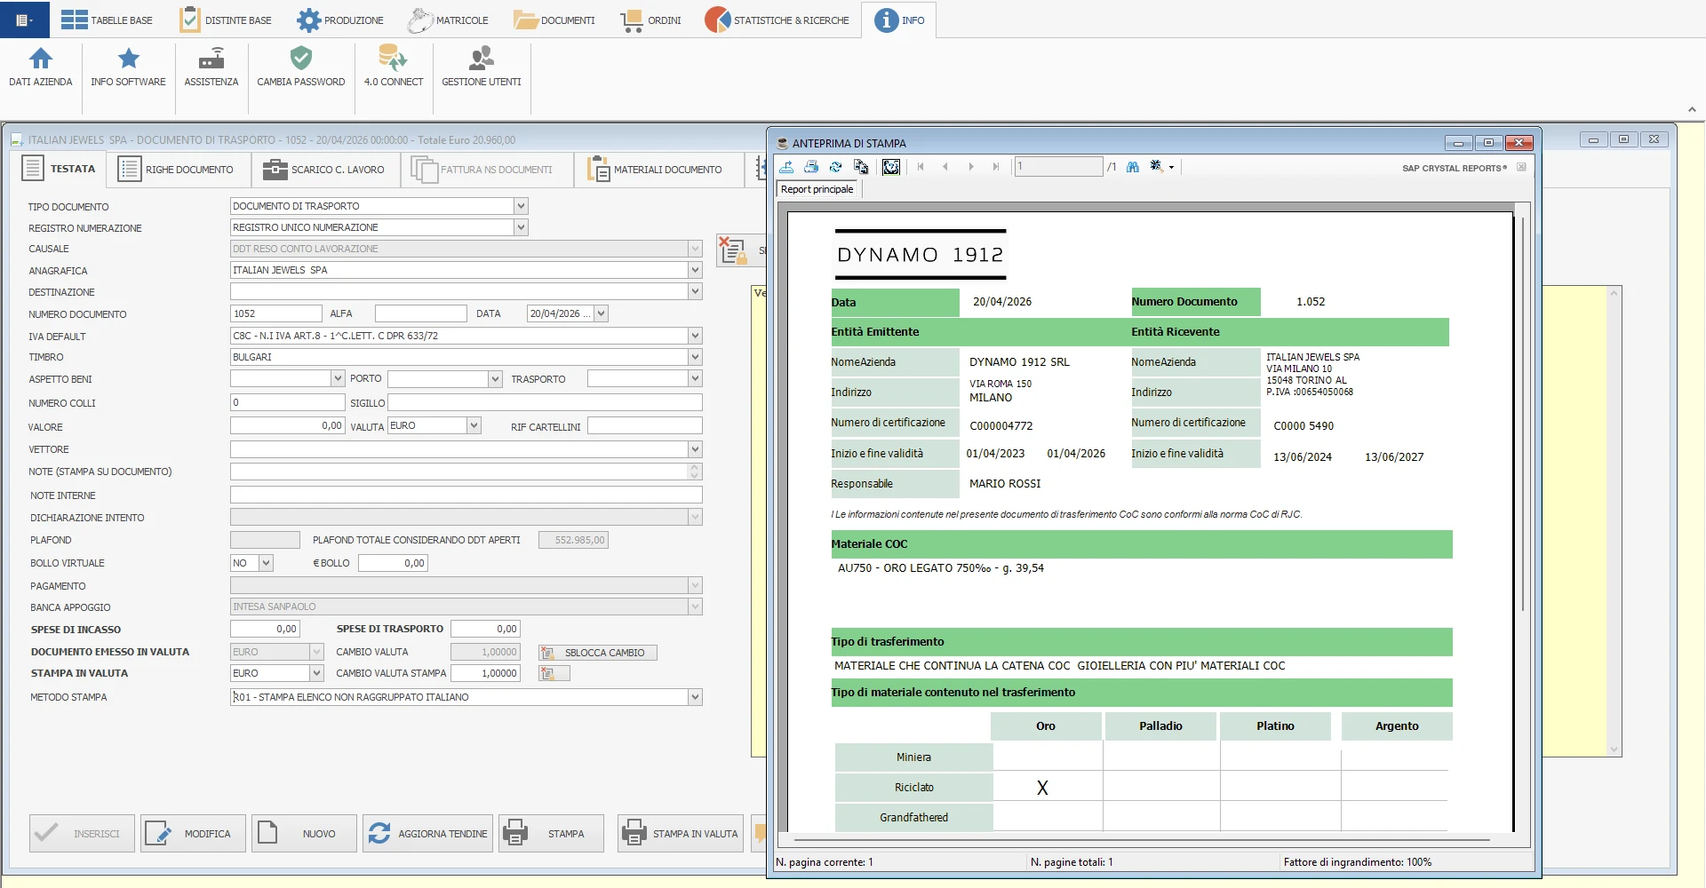Select the SCARICO C. LAVORO tab
Image resolution: width=1706 pixels, height=888 pixels.
click(324, 169)
